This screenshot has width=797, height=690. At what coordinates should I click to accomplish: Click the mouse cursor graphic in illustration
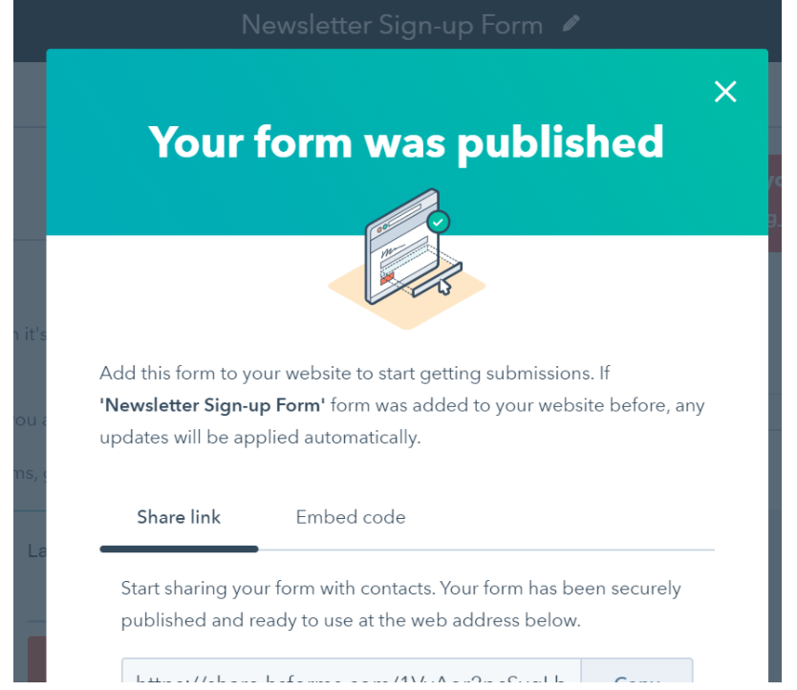pos(444,286)
